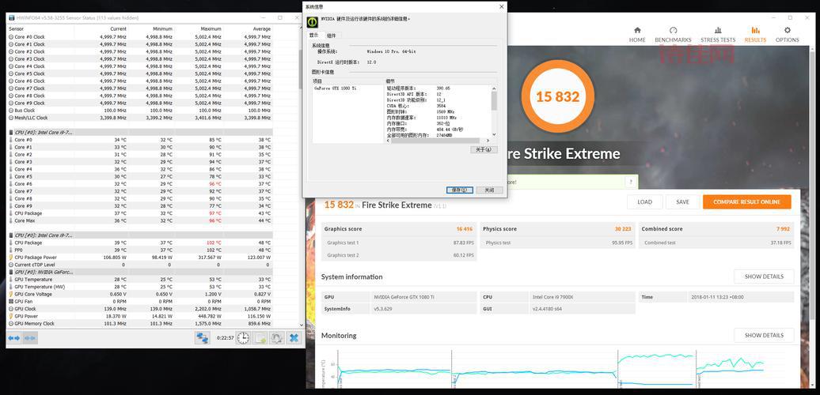Select the Current cTDP Level row
The height and width of the screenshot is (395, 820).
click(x=139, y=265)
